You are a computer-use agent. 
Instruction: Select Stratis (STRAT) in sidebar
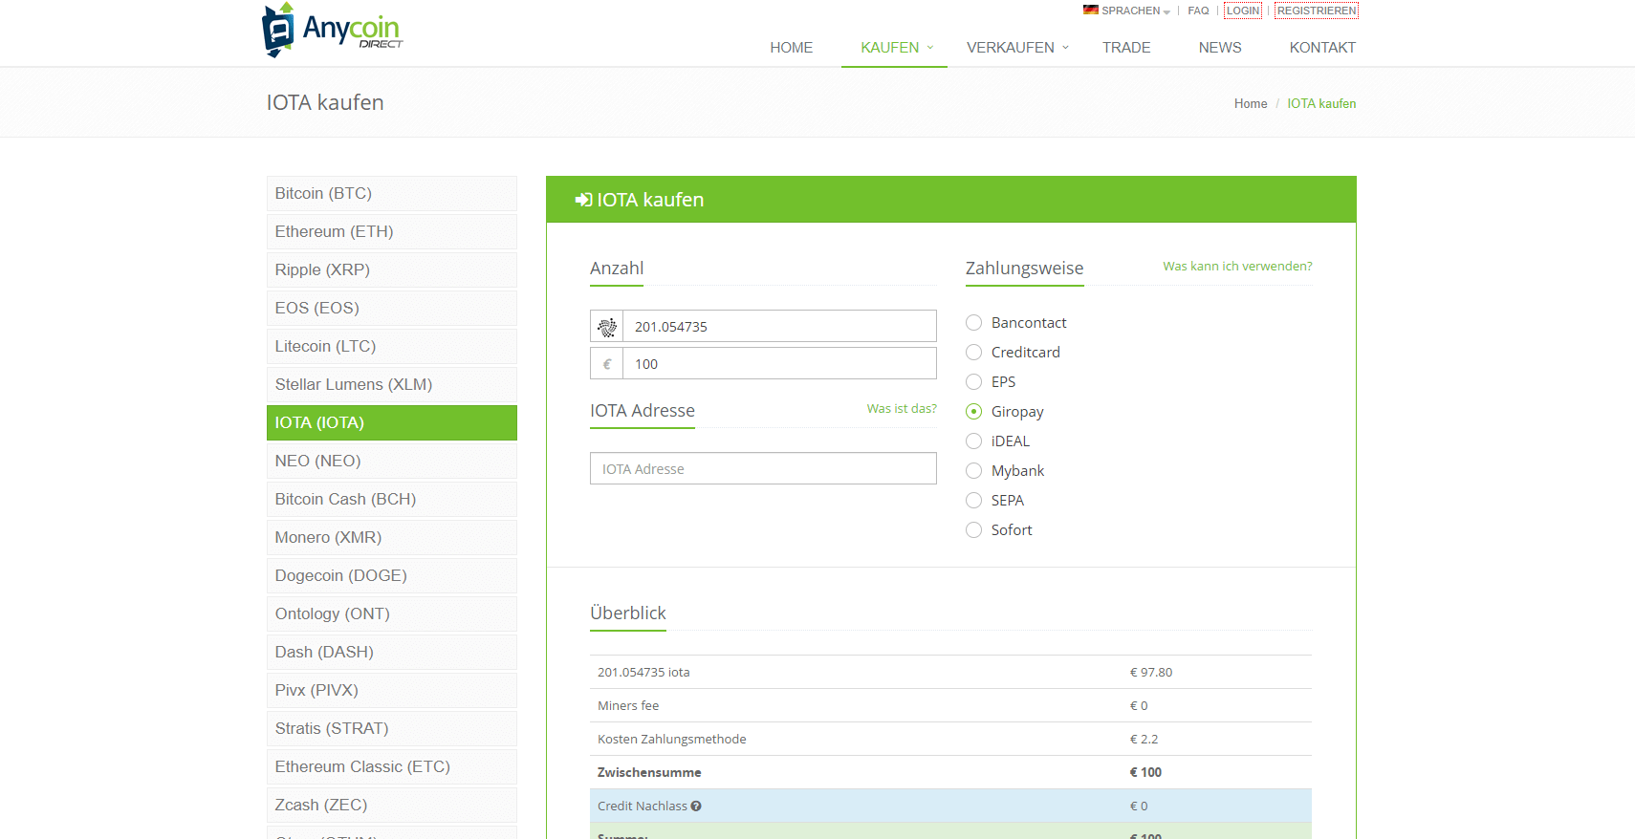point(392,728)
